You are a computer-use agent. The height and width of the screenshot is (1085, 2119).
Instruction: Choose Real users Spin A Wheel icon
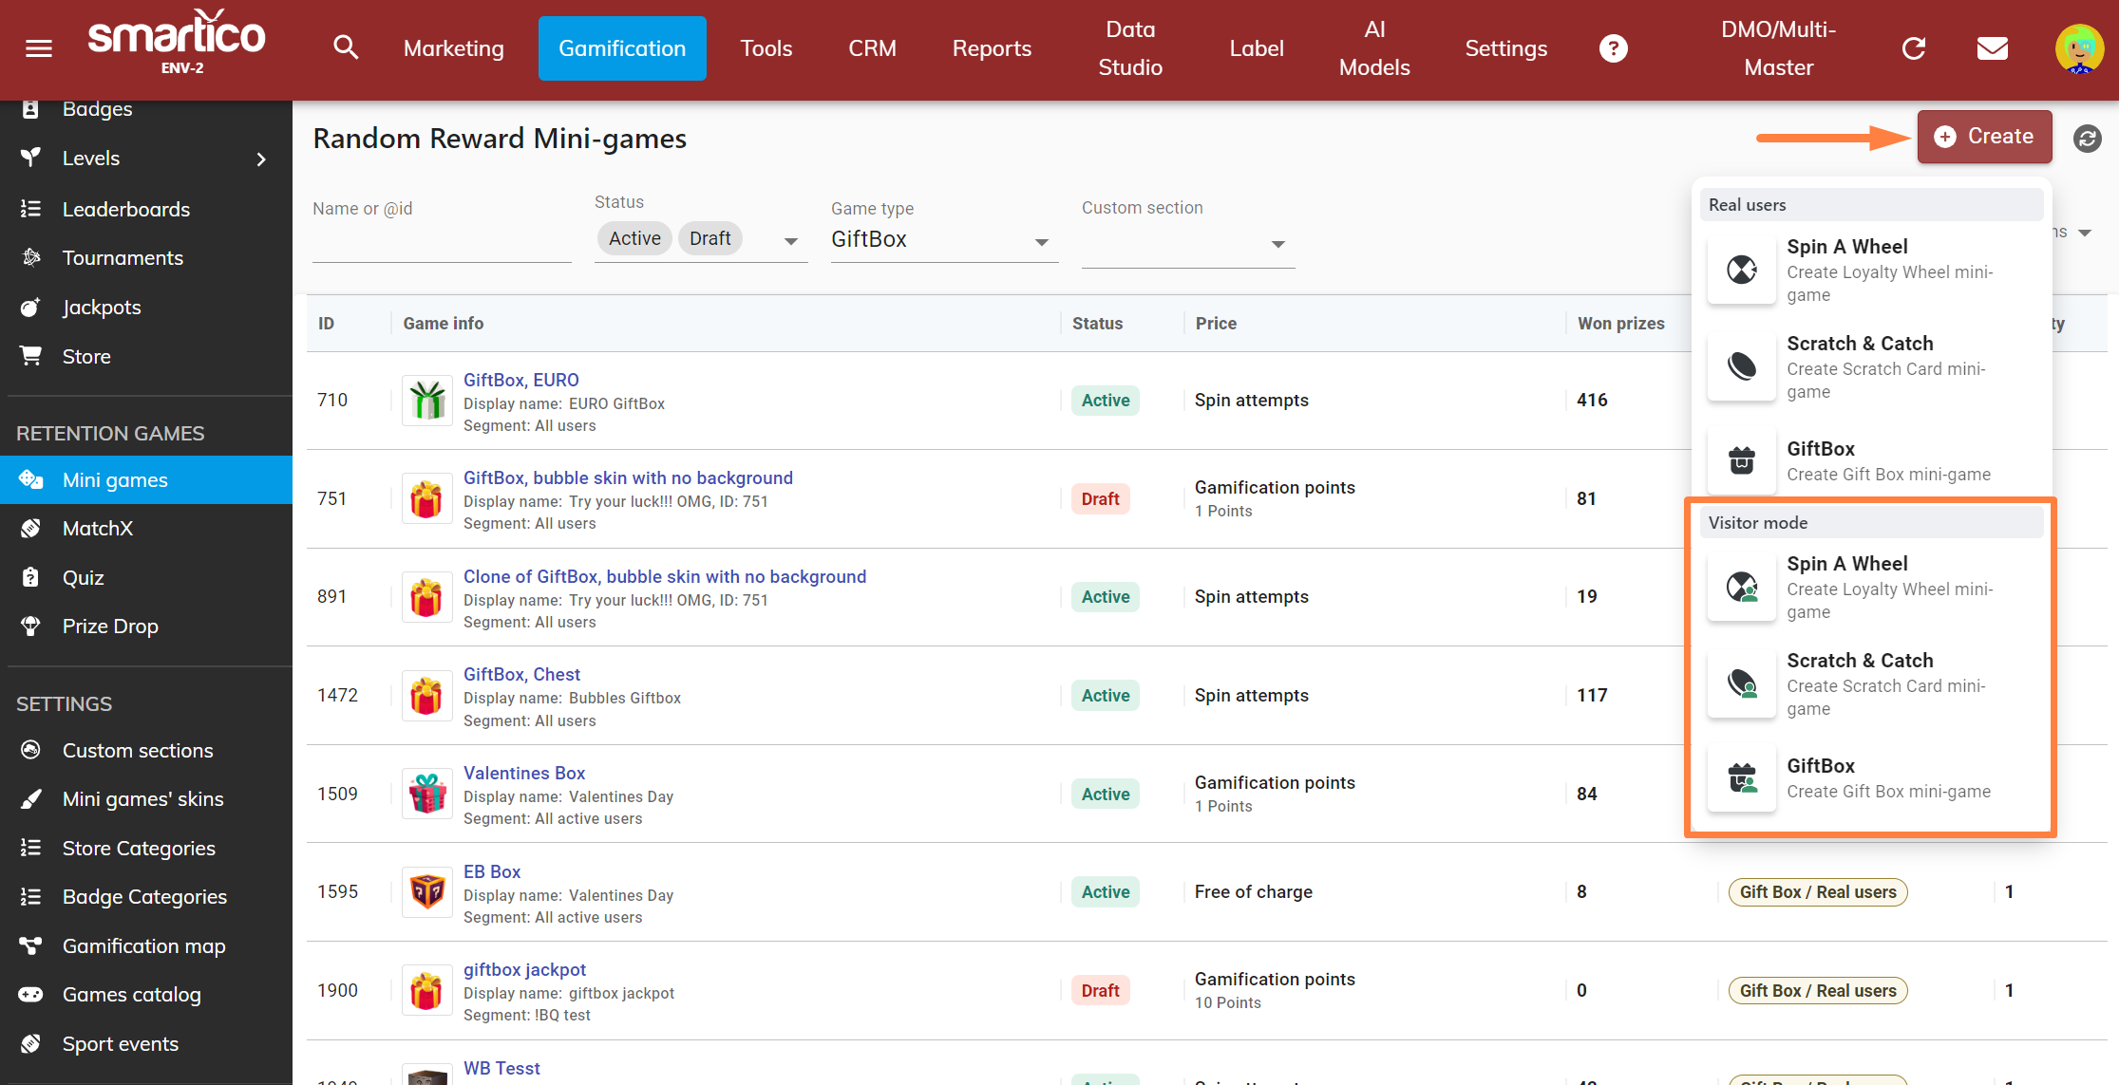pos(1741,271)
